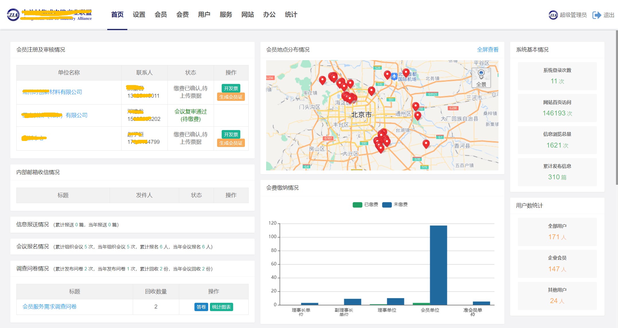Click the logout arrow icon
The image size is (618, 328).
click(597, 15)
